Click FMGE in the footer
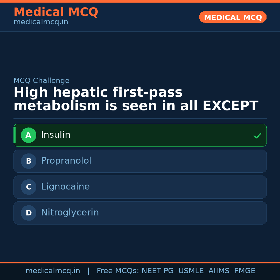Screen dimensions: 280x280 pyautogui.click(x=244, y=271)
